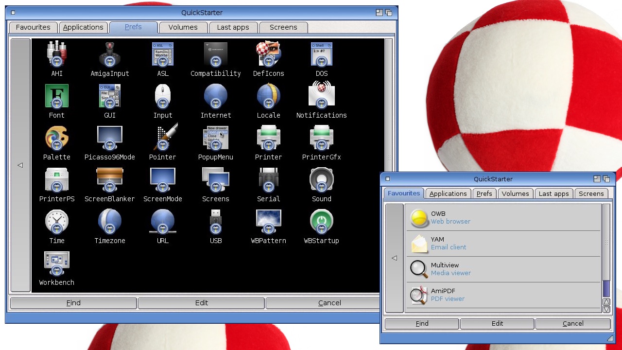
Task: Open the DOS prefs icon
Action: point(322,54)
